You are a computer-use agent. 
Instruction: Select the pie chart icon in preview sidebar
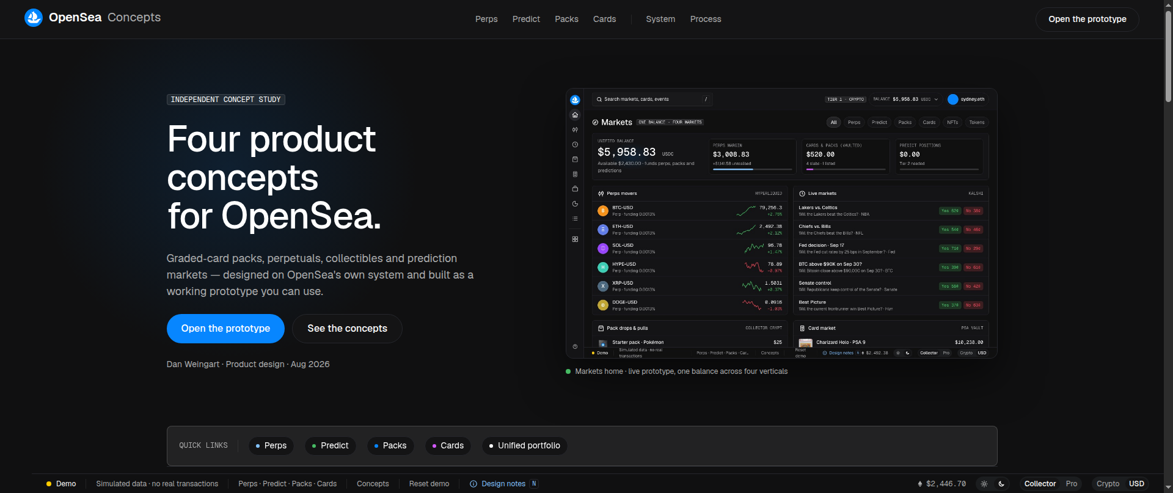coord(575,204)
